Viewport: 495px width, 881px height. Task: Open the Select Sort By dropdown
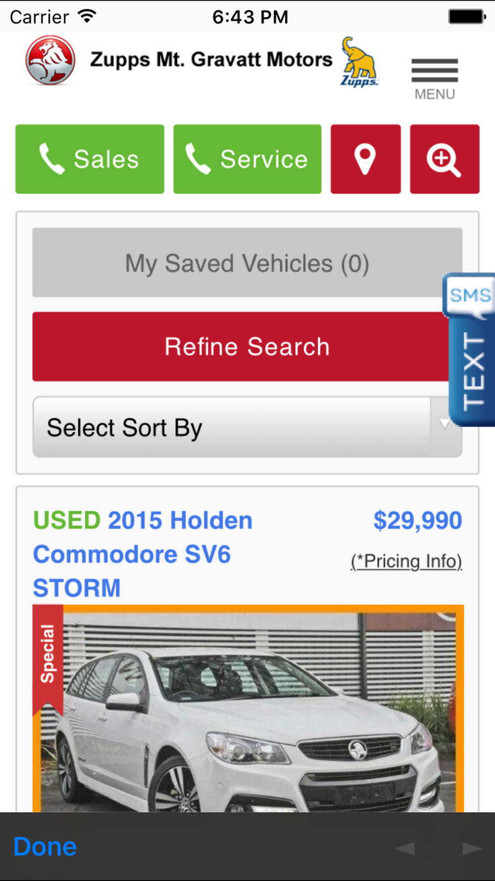tap(247, 427)
